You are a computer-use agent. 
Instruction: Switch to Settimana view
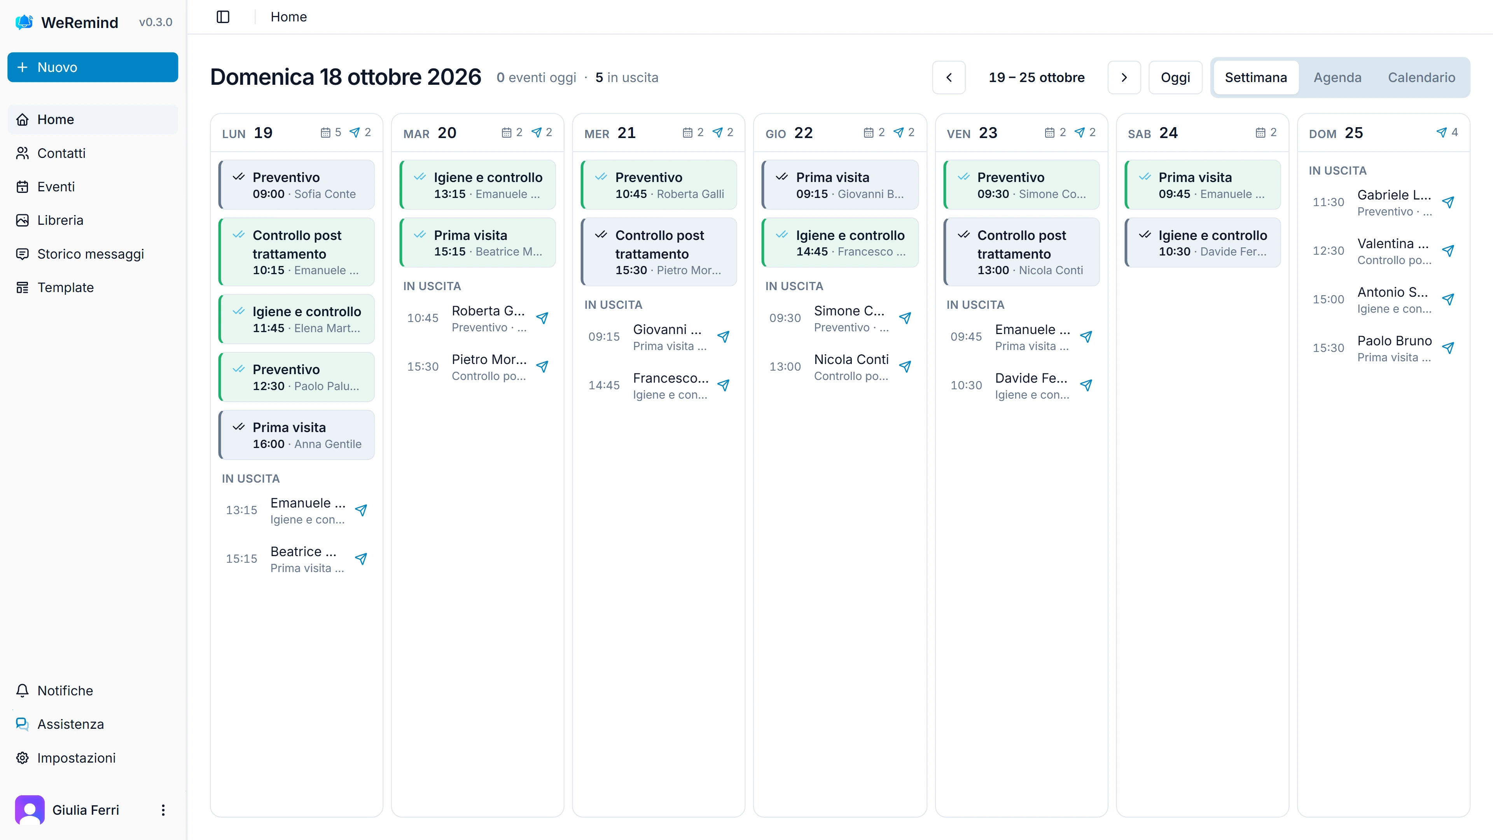point(1255,77)
